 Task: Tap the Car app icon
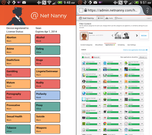tap(105, 118)
